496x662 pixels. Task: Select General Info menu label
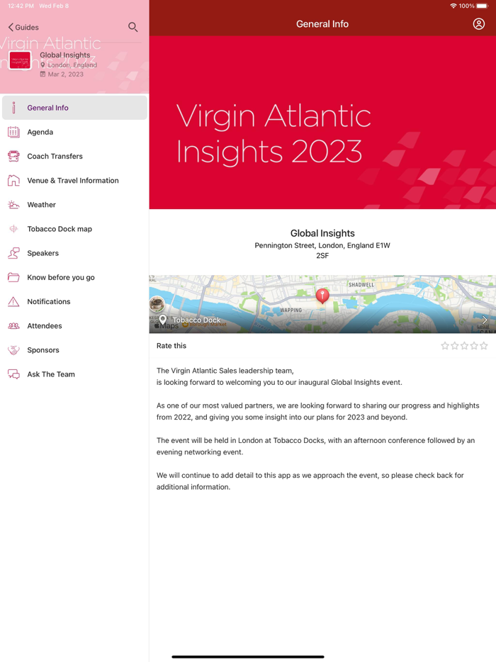coord(47,108)
